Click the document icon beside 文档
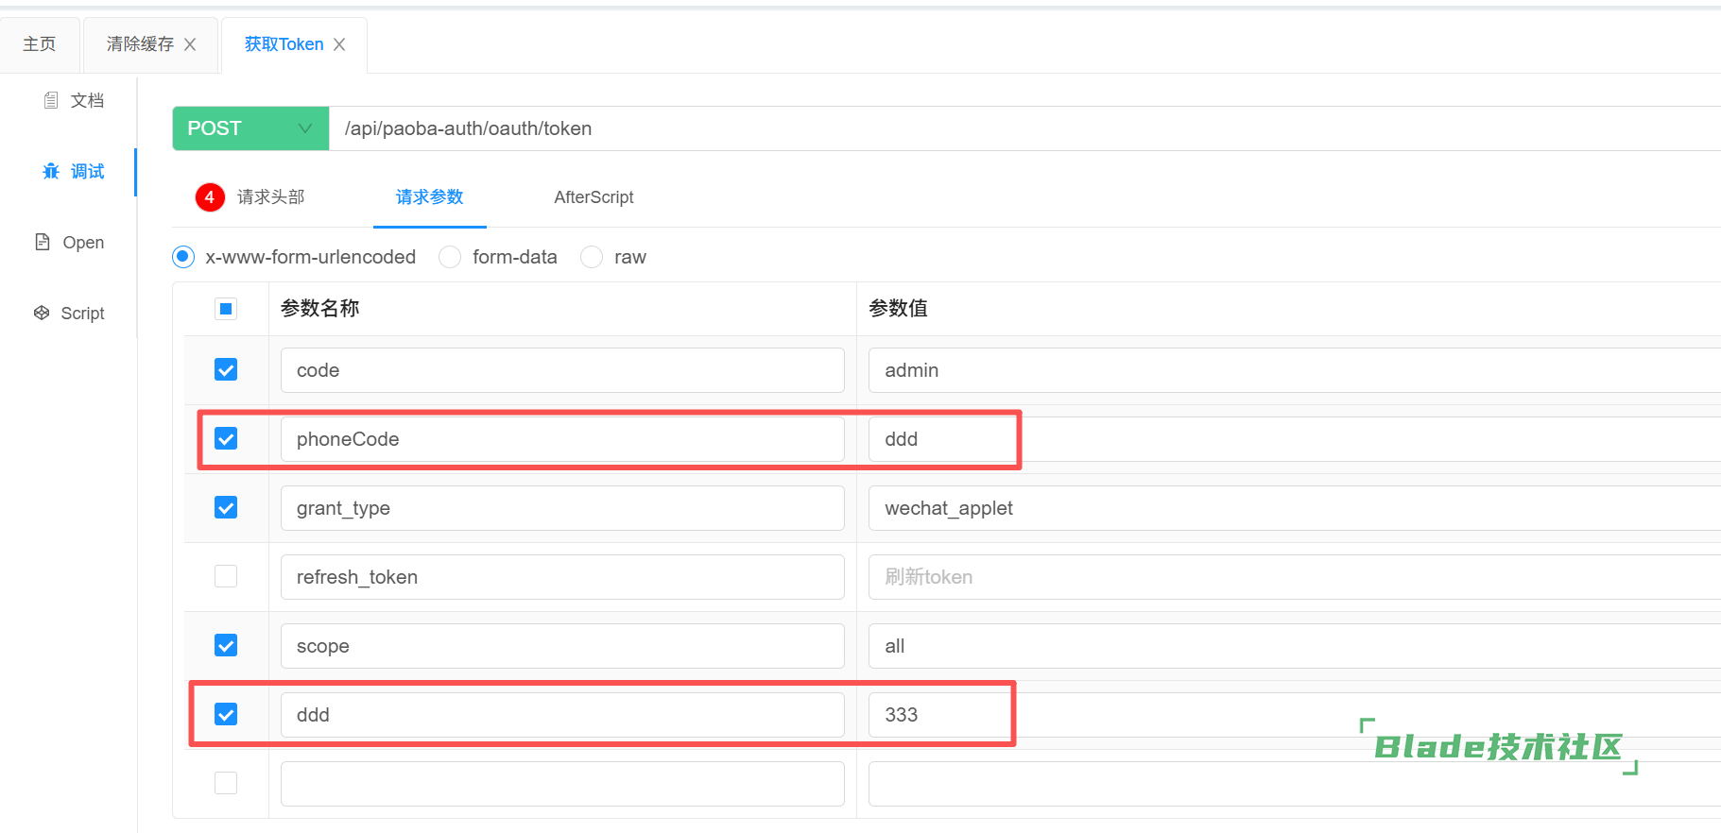 (51, 100)
